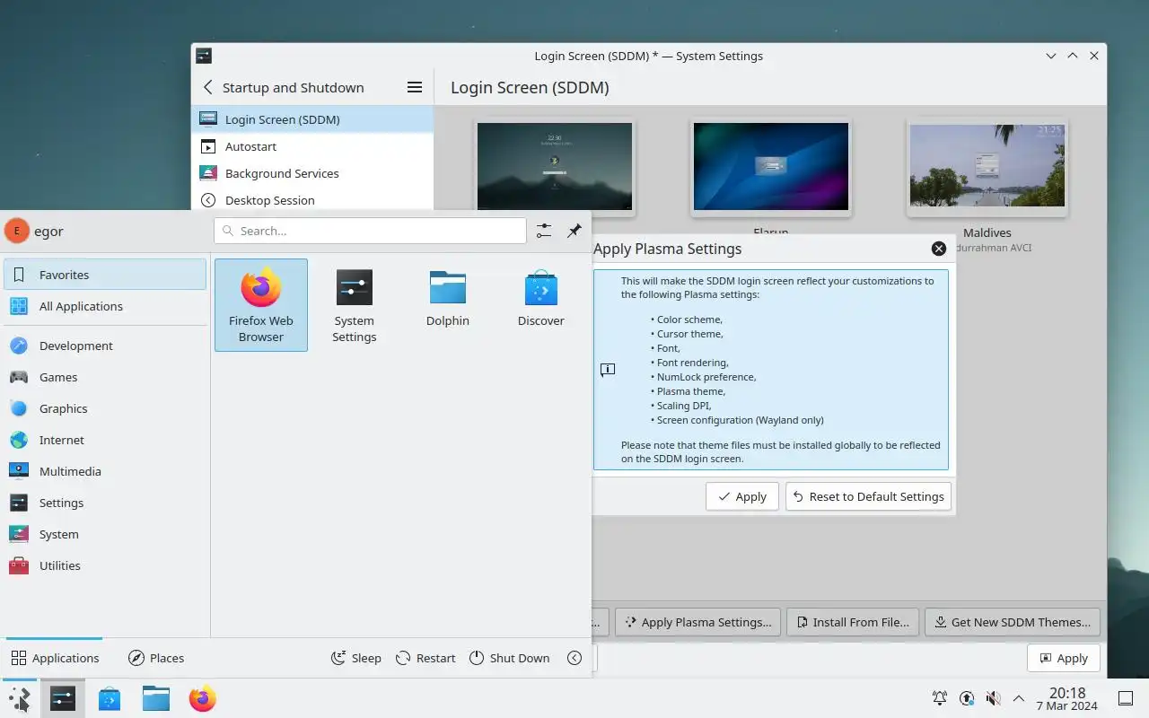Click System Settings taskbar icon
Screen dimensions: 1149x718
(63, 698)
